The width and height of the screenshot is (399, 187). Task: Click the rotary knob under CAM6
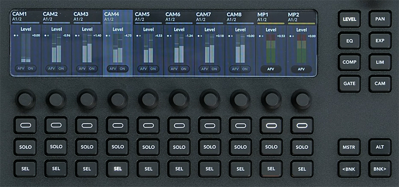click(x=179, y=100)
